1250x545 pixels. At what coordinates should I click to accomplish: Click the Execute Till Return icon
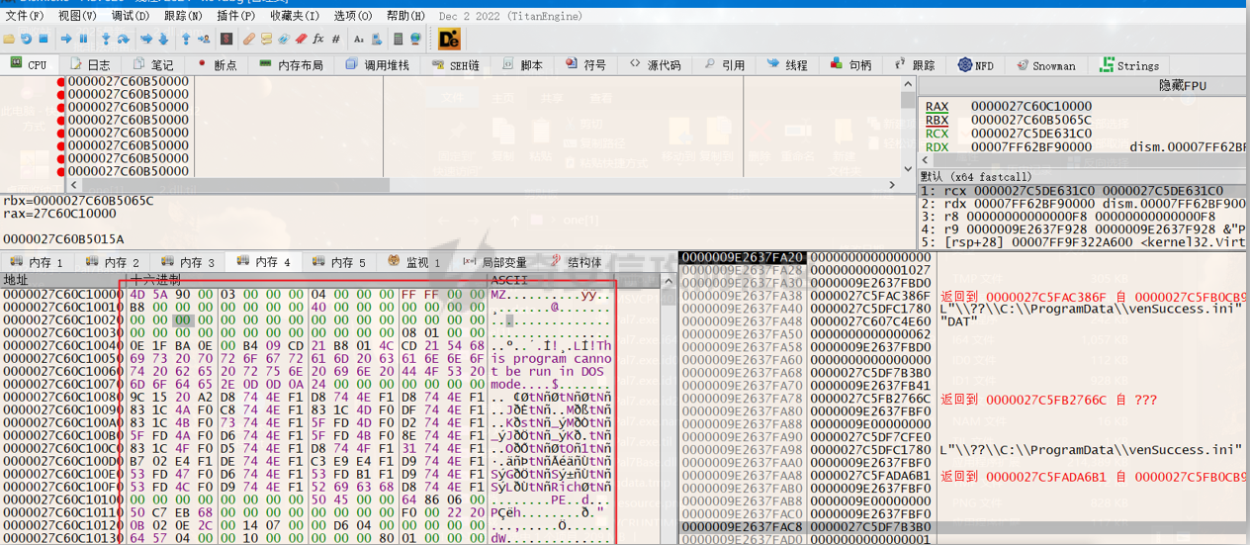point(186,39)
